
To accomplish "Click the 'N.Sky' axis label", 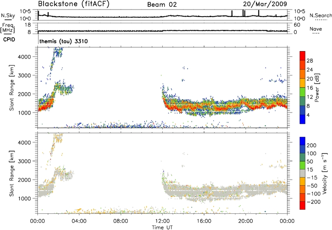I will click(x=8, y=15).
